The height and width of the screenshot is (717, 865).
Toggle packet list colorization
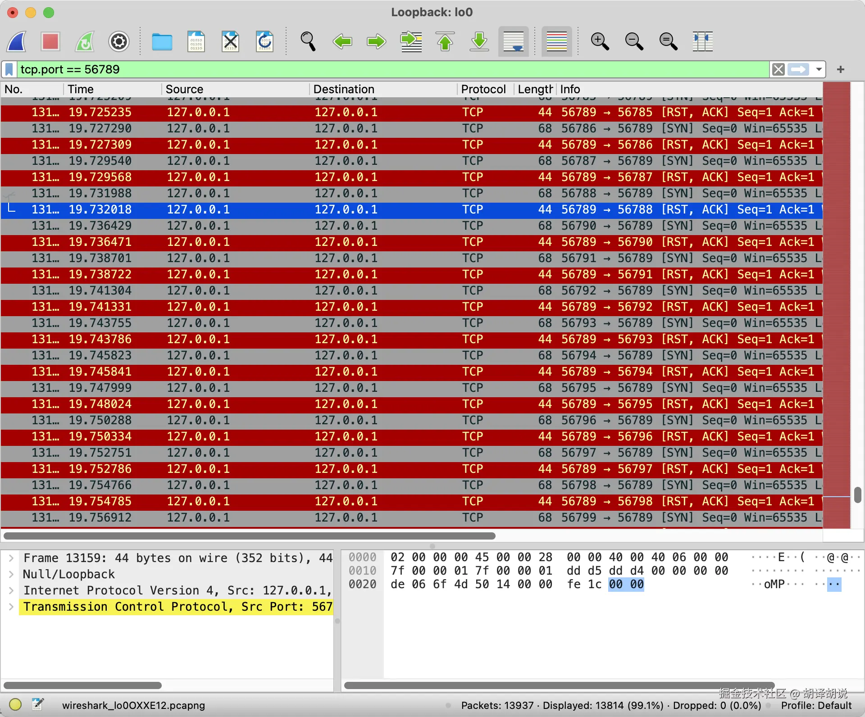556,42
